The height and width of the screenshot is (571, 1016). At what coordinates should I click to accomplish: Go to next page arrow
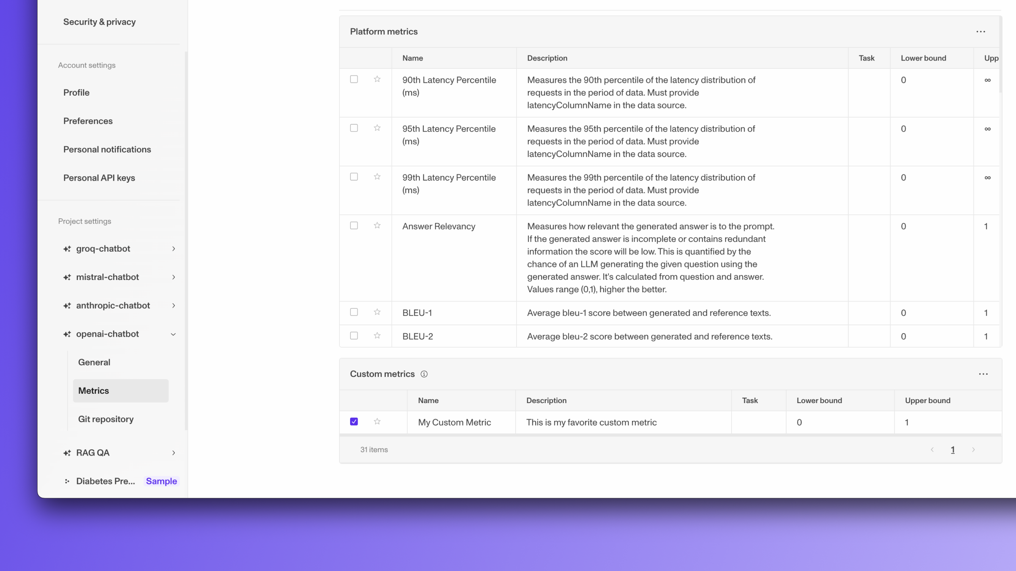coord(973,450)
